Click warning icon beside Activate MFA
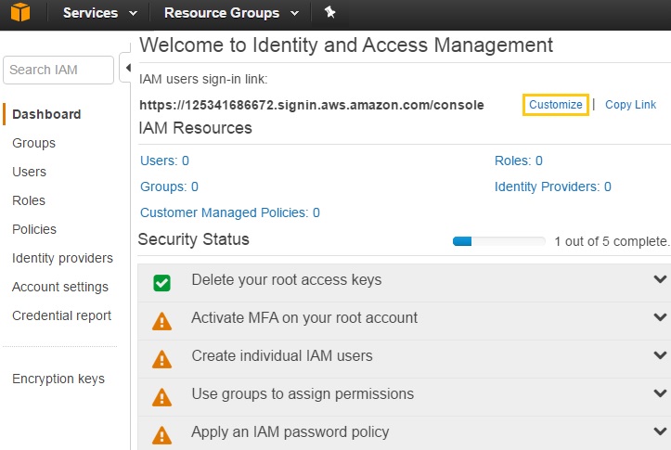 pos(161,321)
